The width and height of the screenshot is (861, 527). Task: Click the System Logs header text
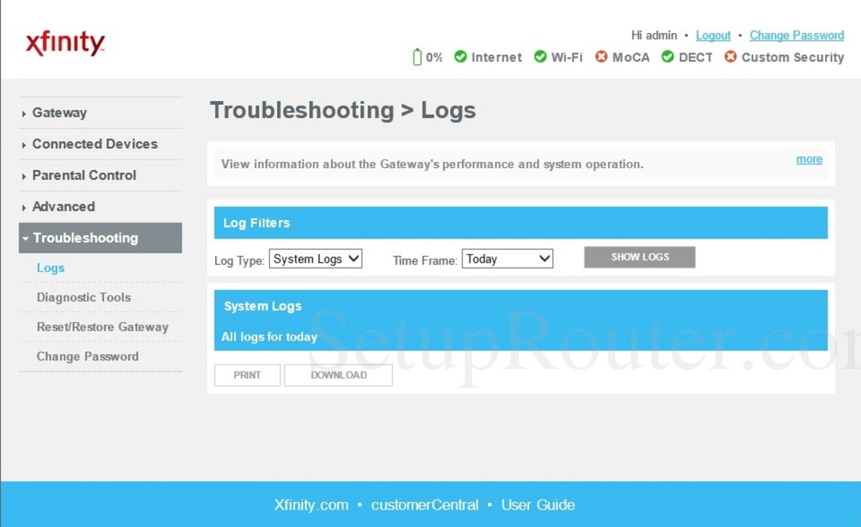tap(262, 306)
